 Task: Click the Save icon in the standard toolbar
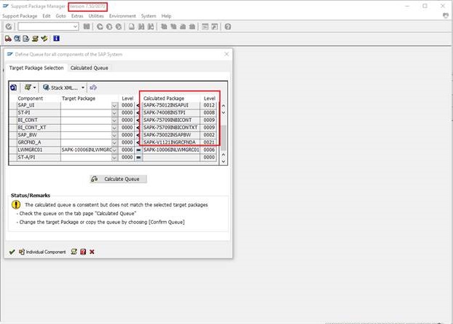pyautogui.click(x=87, y=27)
